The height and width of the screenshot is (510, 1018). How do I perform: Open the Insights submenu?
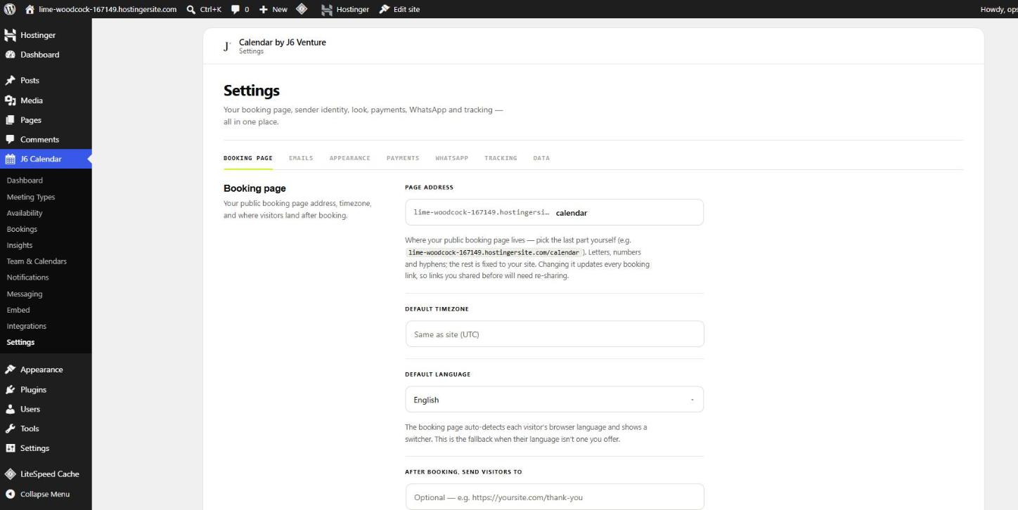coord(46,245)
